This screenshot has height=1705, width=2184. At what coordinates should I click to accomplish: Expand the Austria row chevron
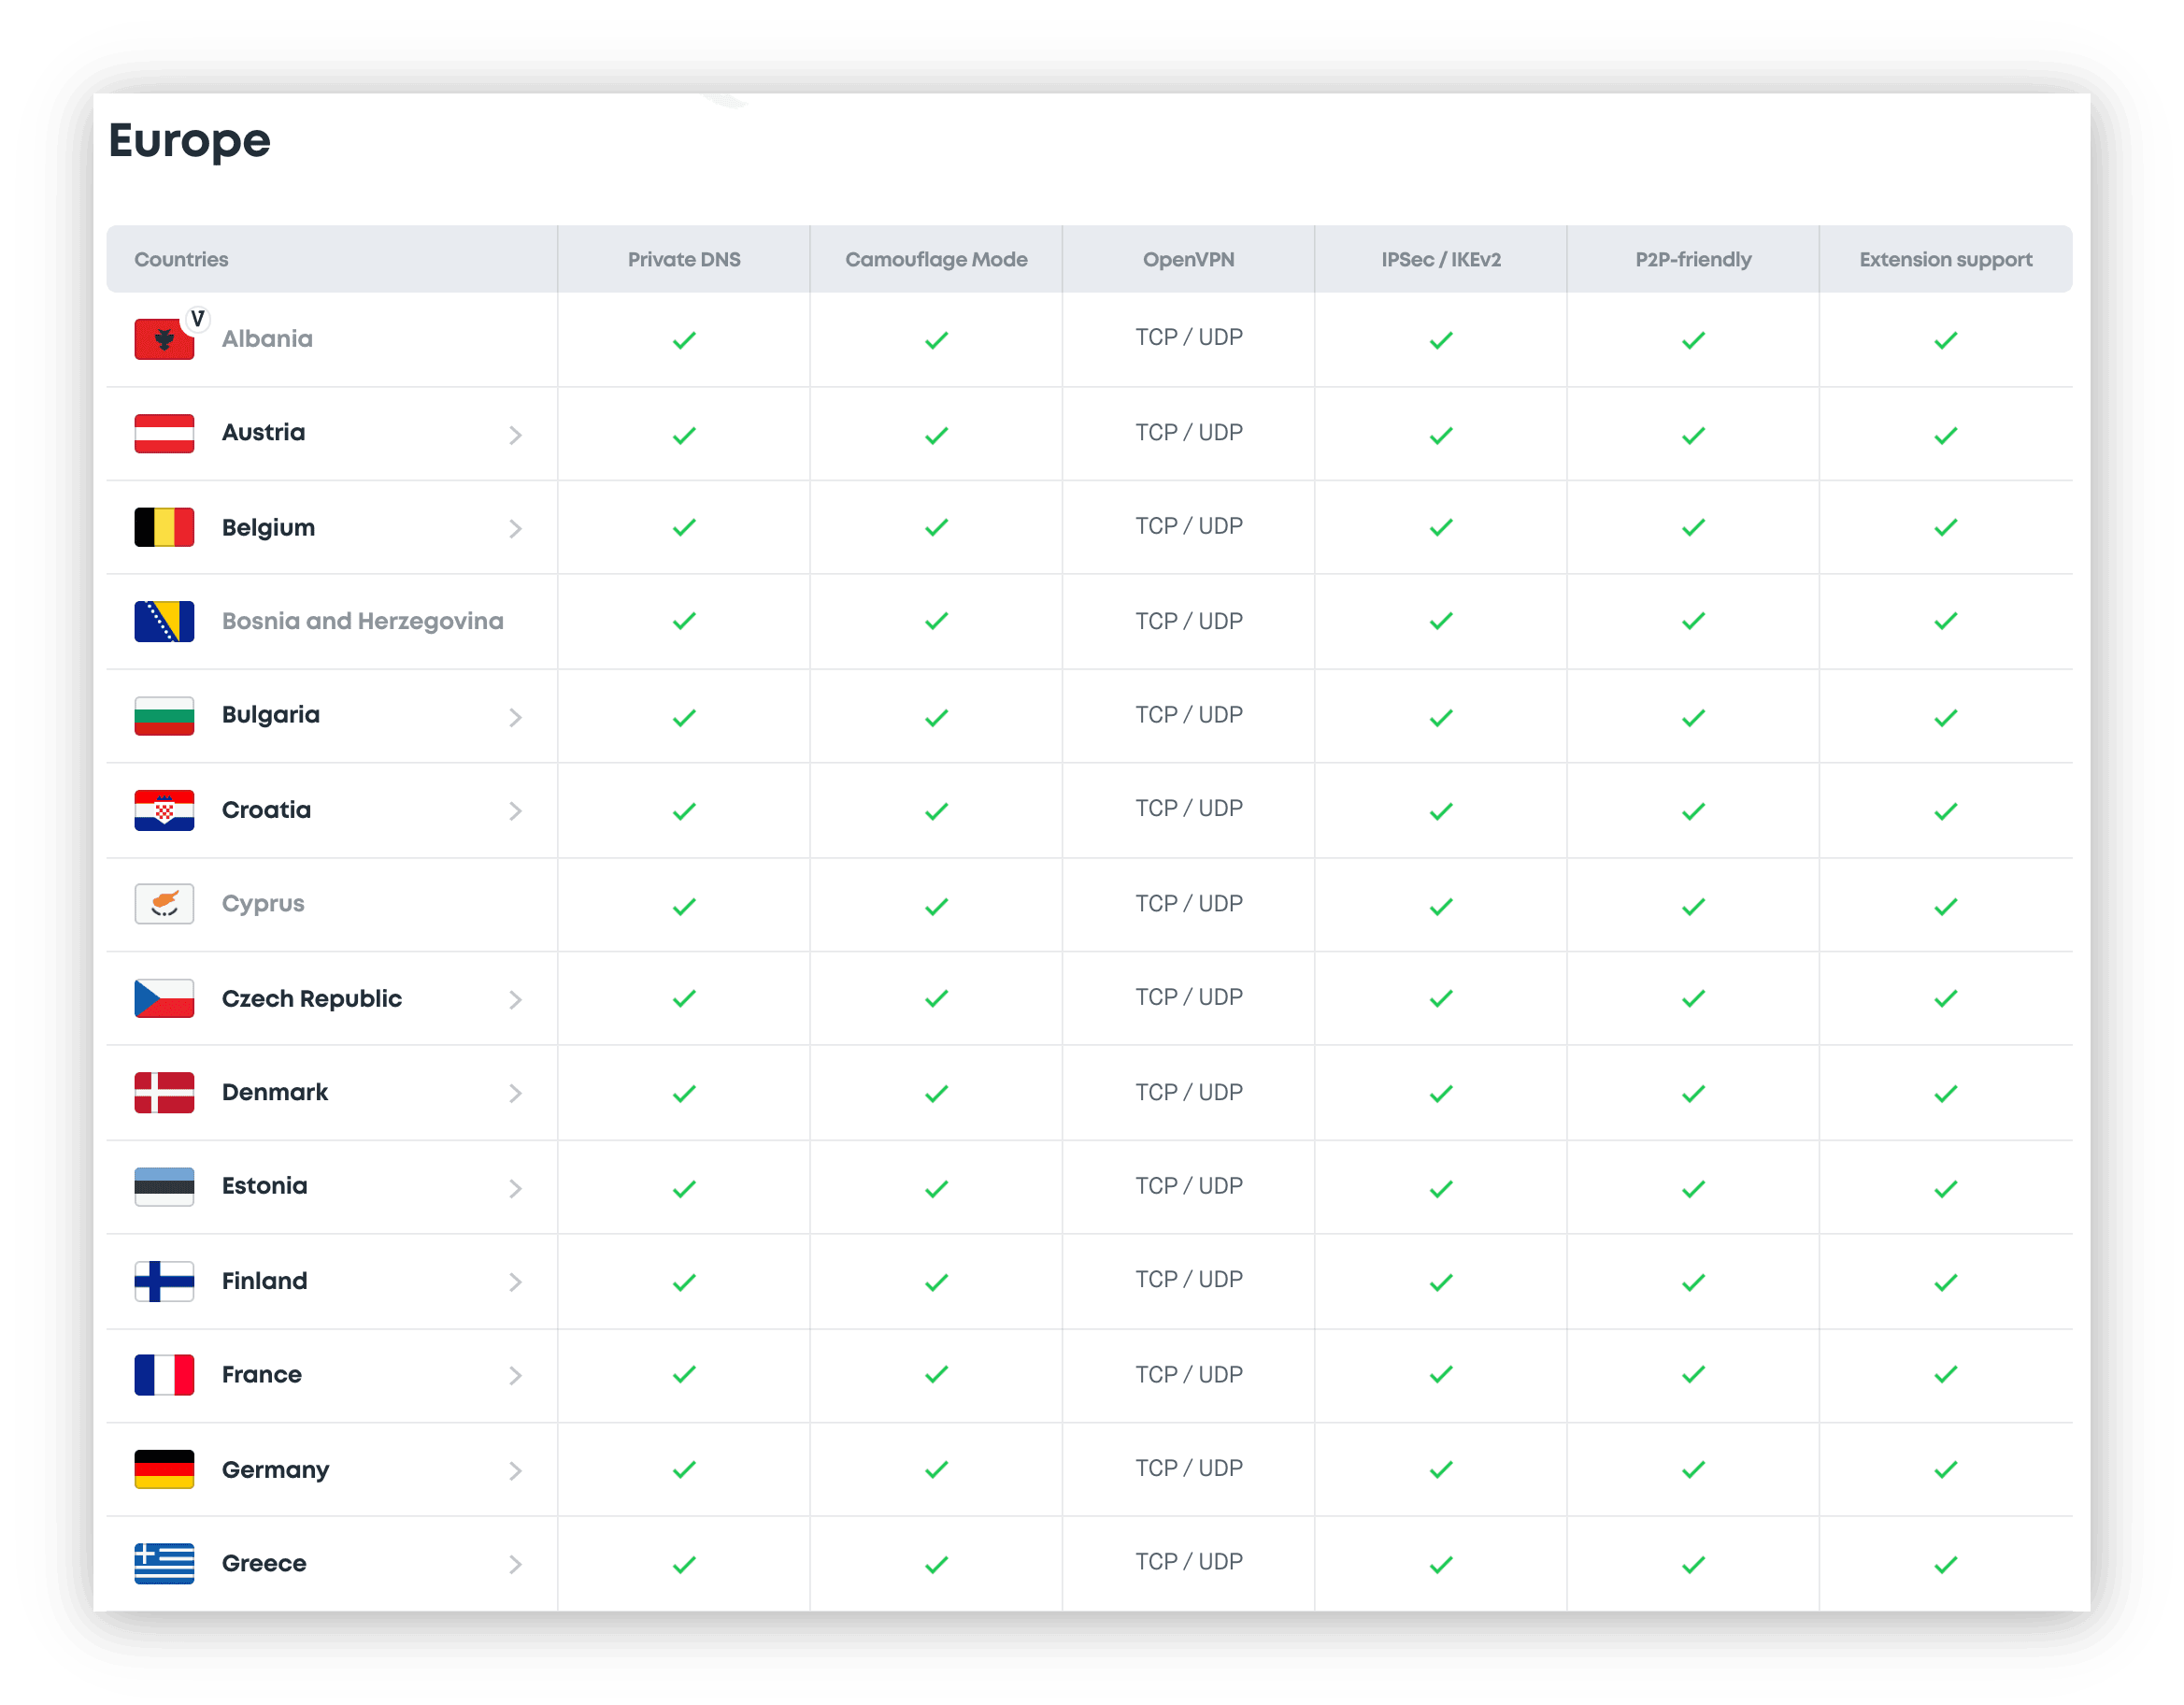515,435
